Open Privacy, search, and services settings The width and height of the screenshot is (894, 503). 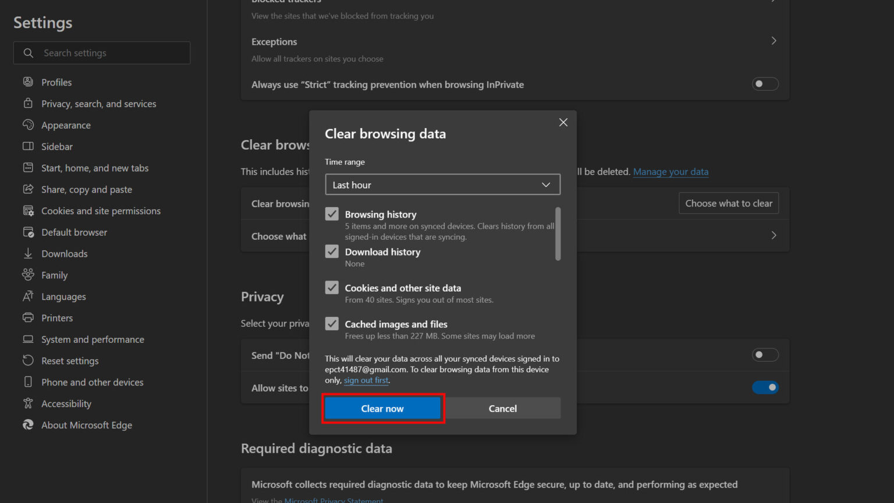click(98, 103)
